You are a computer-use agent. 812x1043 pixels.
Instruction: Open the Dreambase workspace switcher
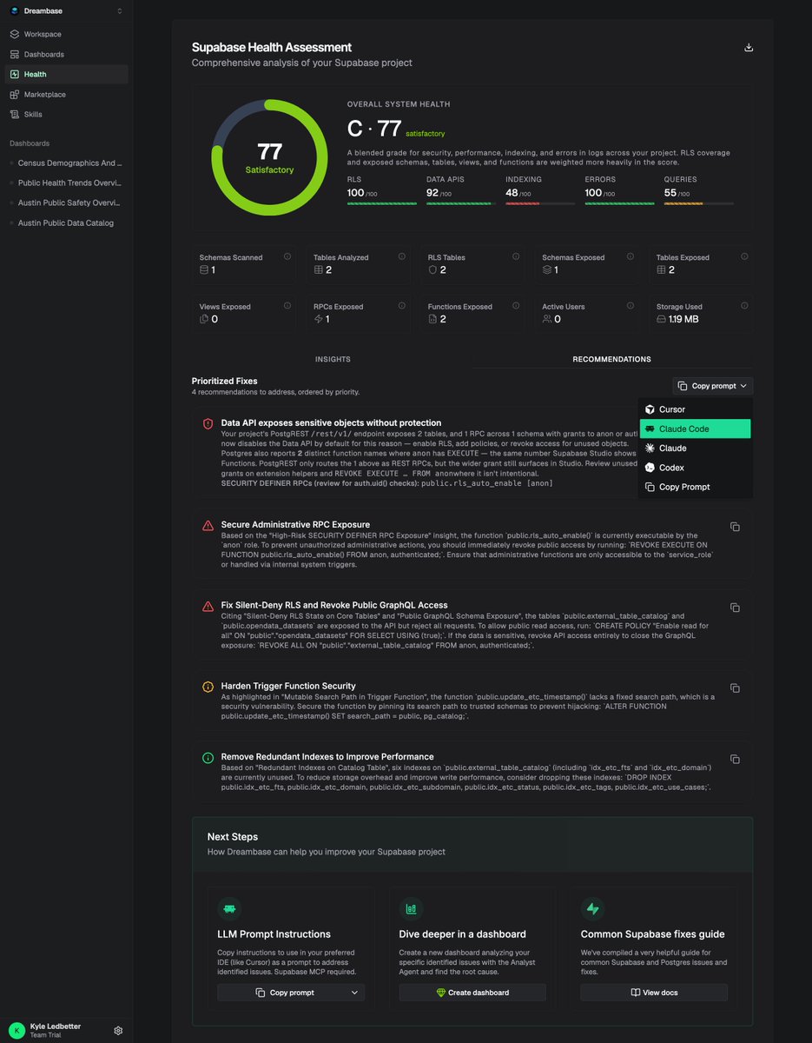click(x=67, y=11)
